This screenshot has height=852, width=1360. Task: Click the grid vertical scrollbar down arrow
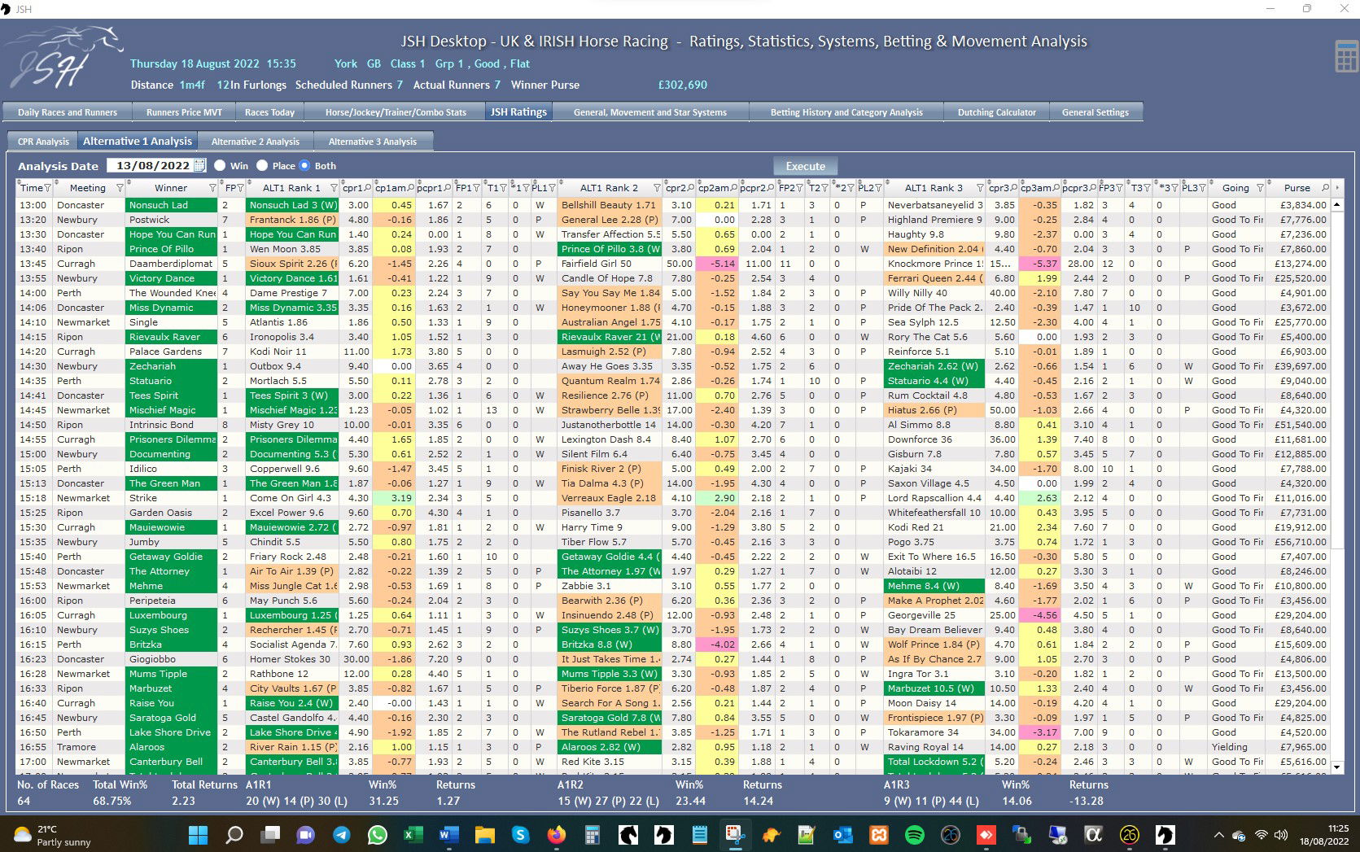(x=1336, y=767)
